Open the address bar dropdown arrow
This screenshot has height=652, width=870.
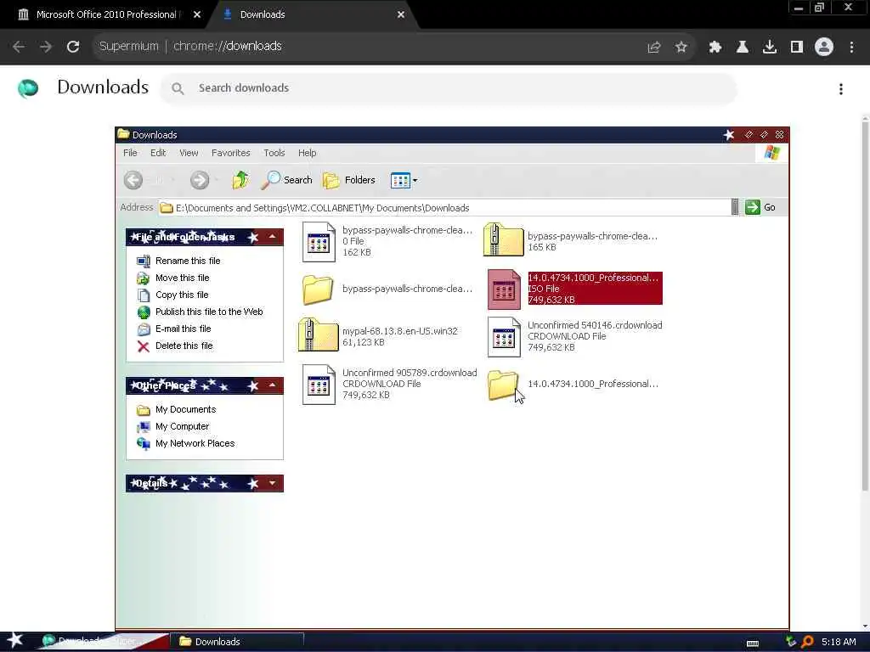pos(735,207)
